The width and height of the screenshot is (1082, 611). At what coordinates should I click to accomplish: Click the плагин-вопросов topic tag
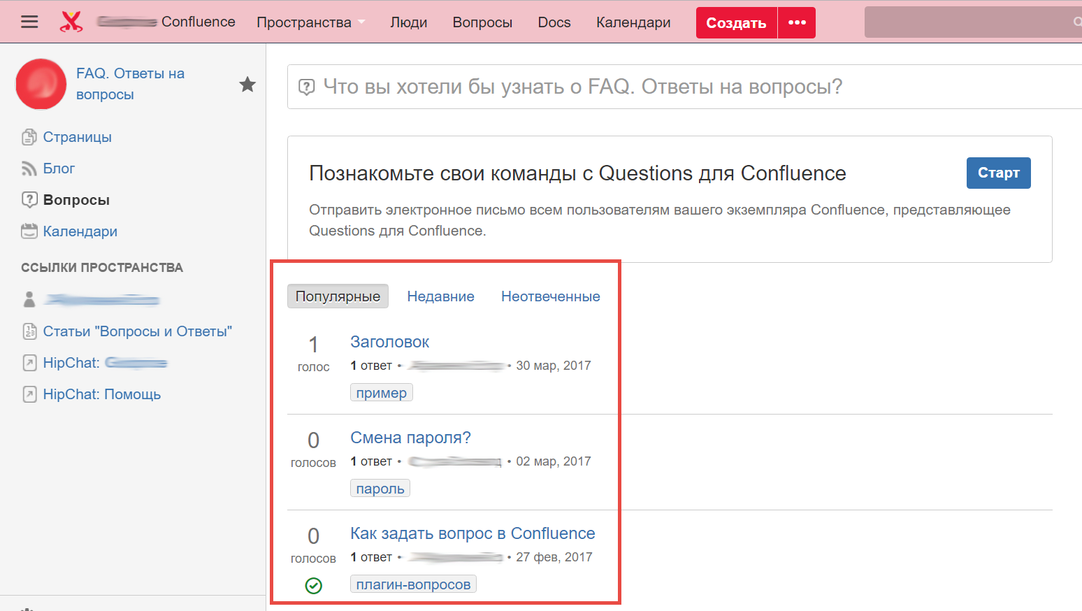point(413,584)
